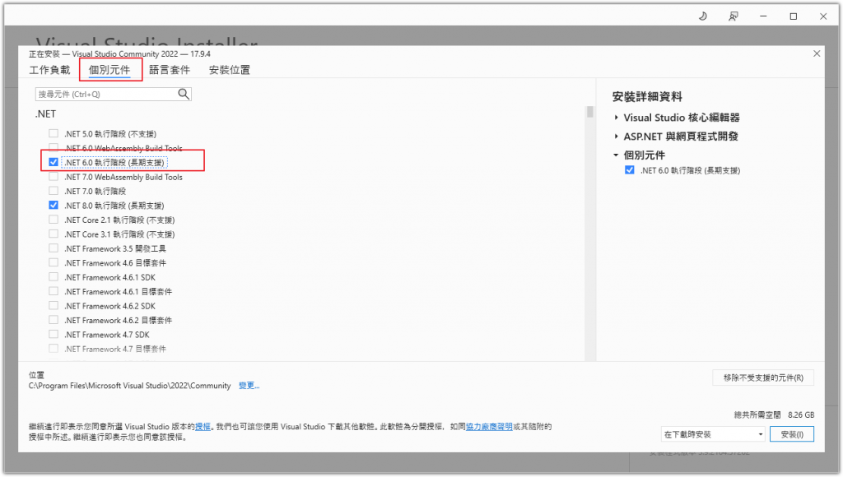Check .NET 6.0 WebAssembly Build Tools

pyautogui.click(x=54, y=147)
